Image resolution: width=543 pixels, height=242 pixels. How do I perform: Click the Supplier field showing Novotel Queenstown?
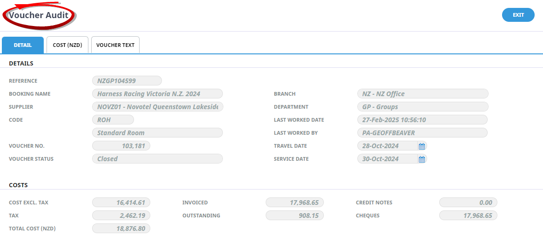157,107
